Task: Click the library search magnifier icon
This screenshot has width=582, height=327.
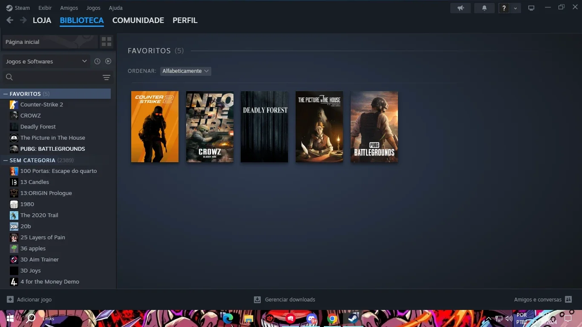Action: [x=9, y=77]
